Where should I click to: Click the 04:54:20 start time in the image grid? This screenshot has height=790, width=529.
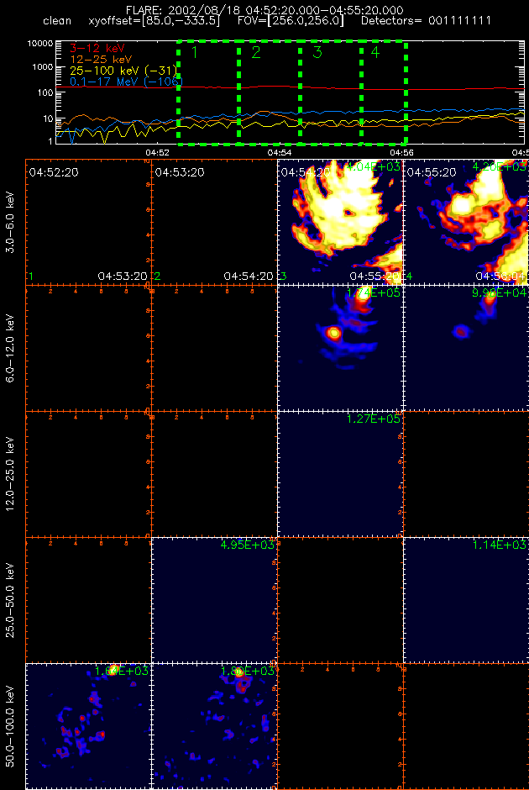306,172
